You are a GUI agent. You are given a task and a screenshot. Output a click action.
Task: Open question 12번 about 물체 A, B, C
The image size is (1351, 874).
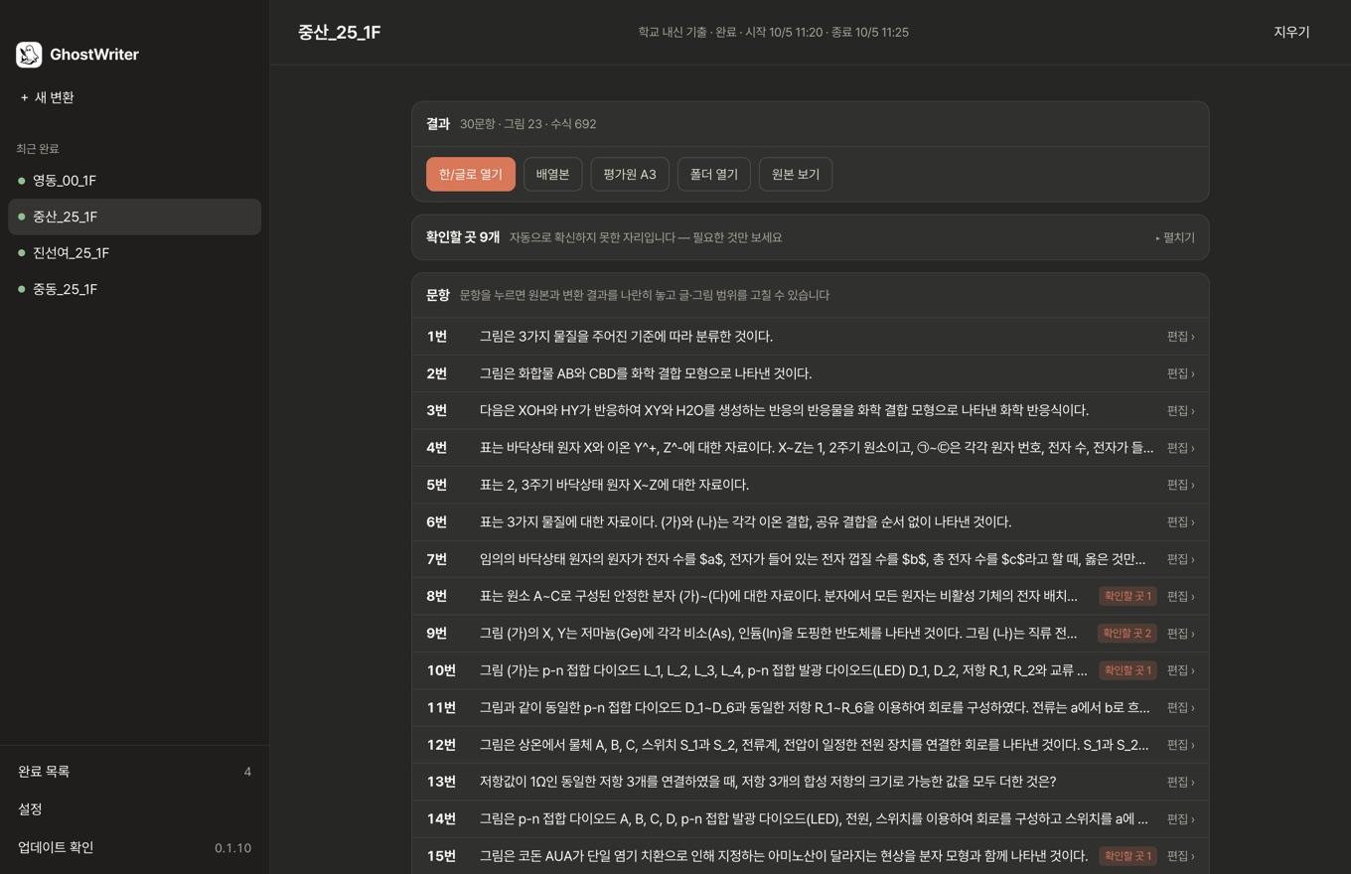click(x=811, y=745)
